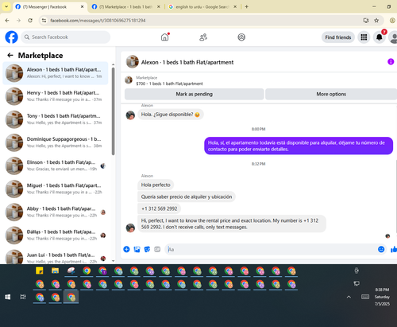This screenshot has height=327, width=397.
Task: Click the browser address bar URL
Action: click(x=98, y=21)
